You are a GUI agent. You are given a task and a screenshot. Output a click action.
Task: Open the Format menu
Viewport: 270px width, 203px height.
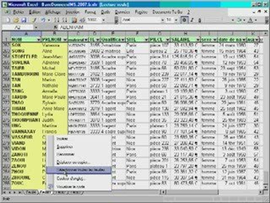tap(90, 12)
